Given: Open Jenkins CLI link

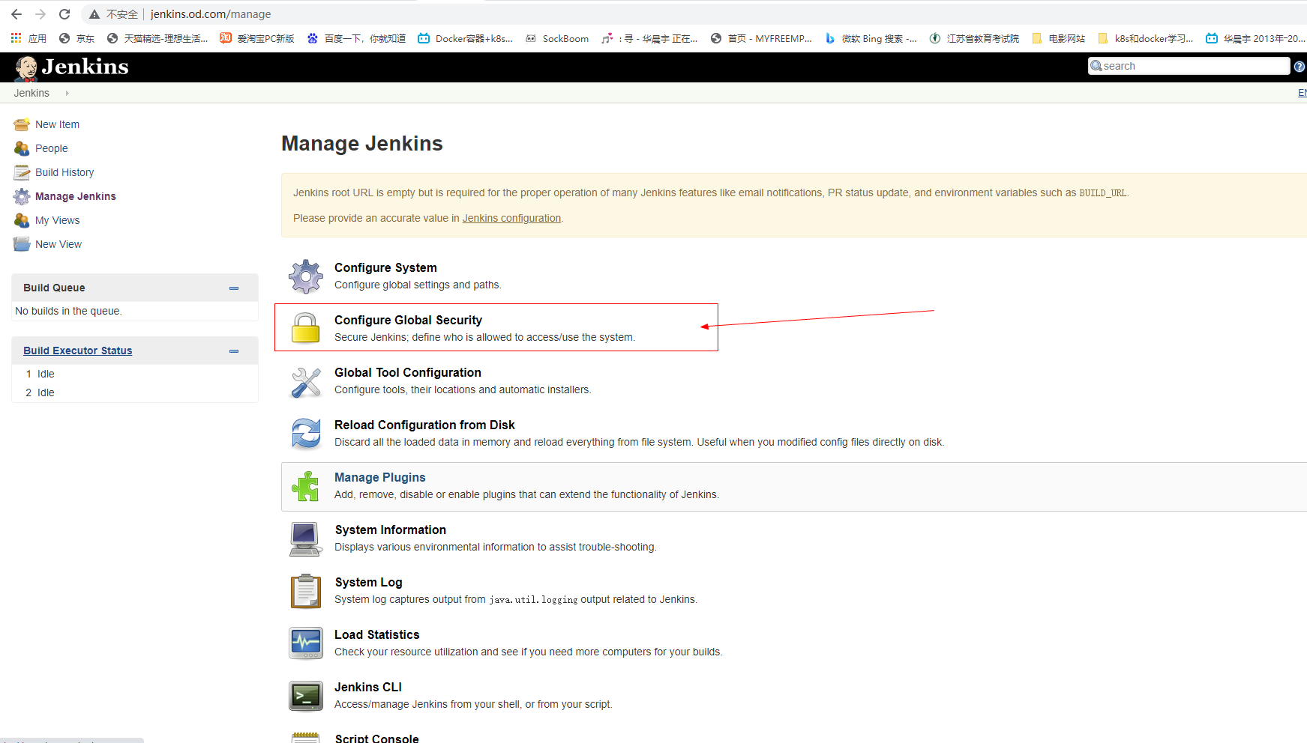Looking at the screenshot, I should [x=368, y=687].
